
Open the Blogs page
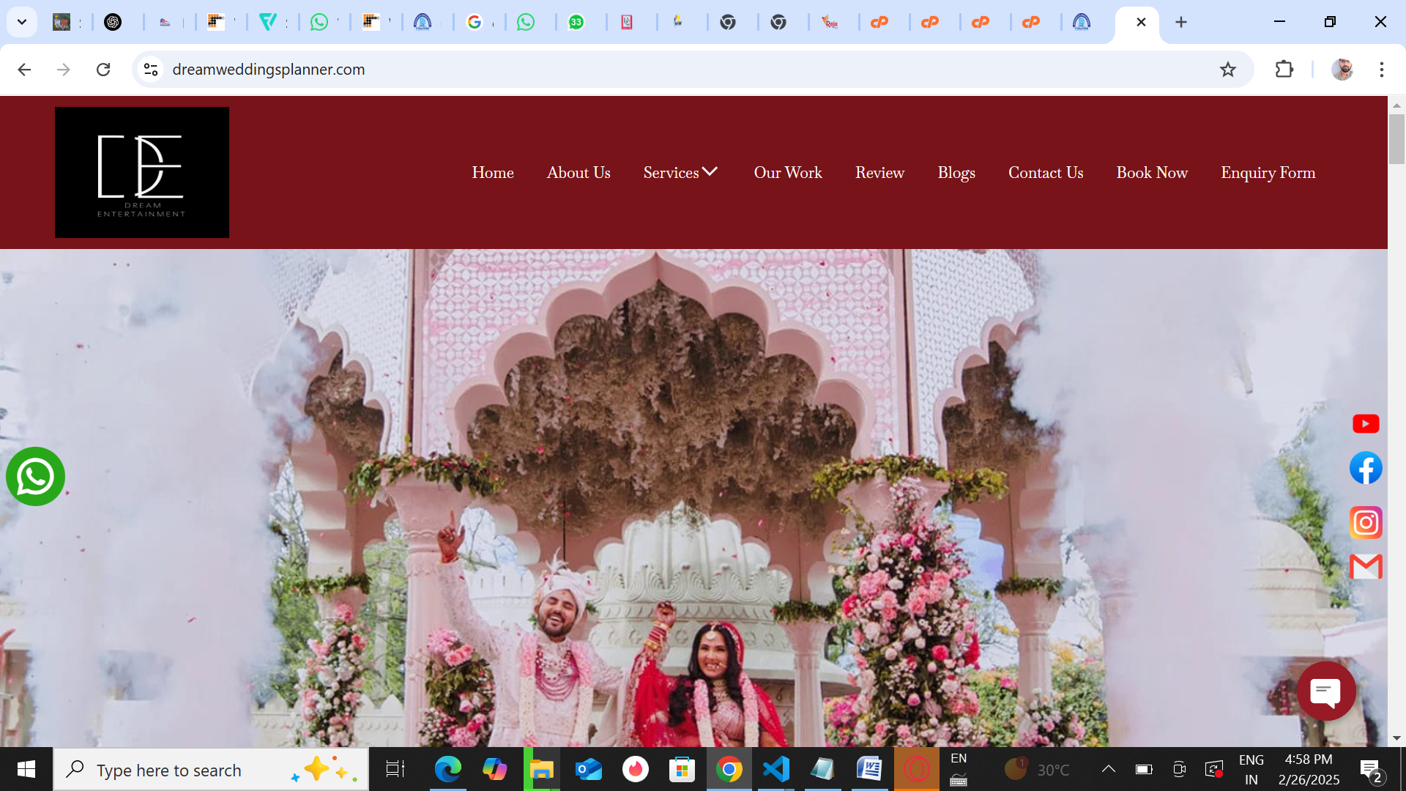point(956,172)
